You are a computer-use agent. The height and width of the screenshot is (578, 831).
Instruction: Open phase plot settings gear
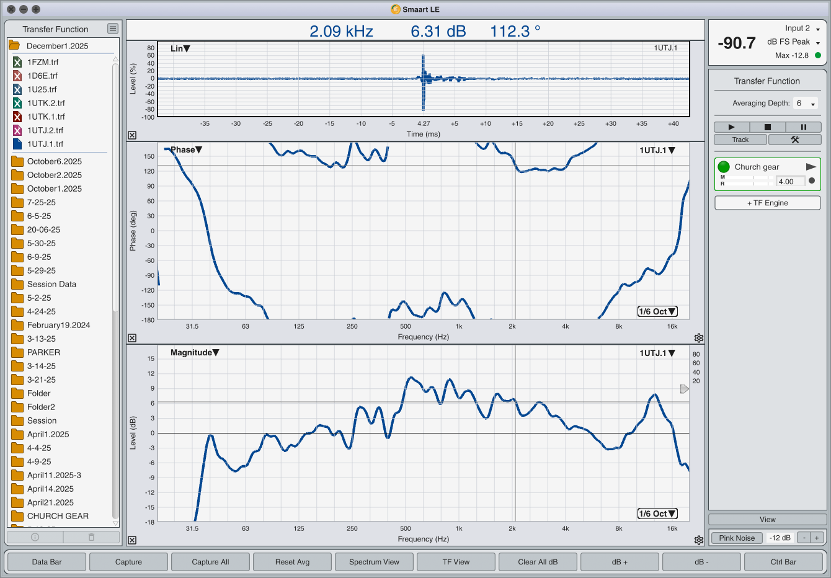(x=699, y=338)
